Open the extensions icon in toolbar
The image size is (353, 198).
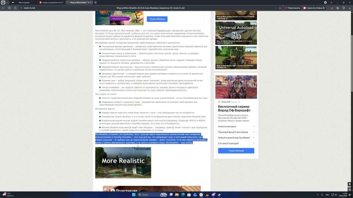(344, 8)
